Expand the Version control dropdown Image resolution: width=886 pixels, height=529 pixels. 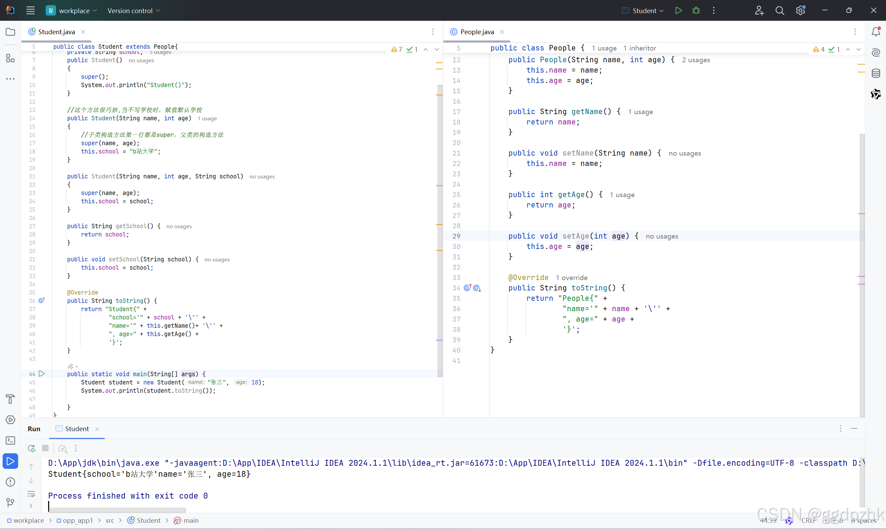click(x=134, y=11)
